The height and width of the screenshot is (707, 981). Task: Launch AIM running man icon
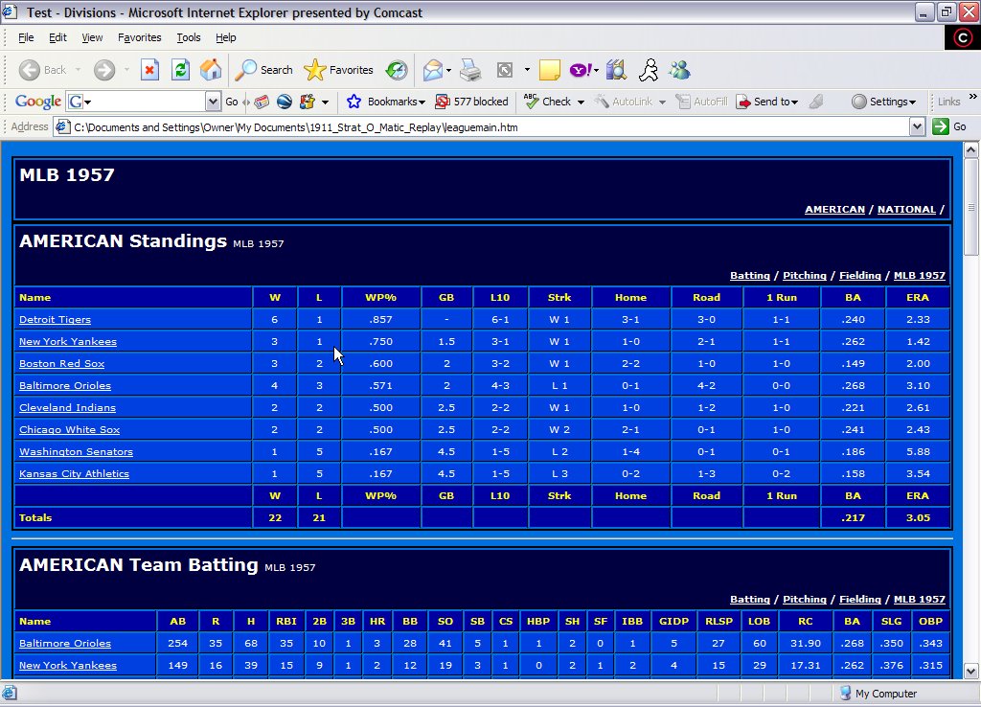coord(649,70)
